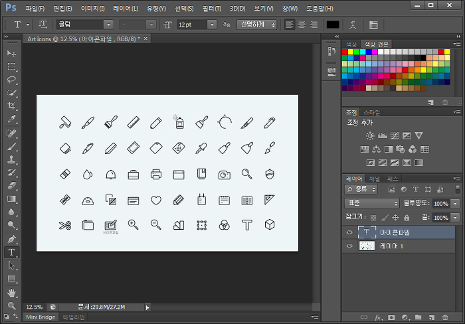
Task: Delete layer using trash icon
Action: [x=445, y=317]
